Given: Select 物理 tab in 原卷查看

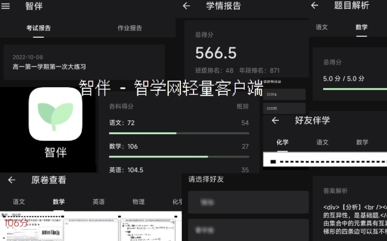Looking at the screenshot, I should click(138, 202).
